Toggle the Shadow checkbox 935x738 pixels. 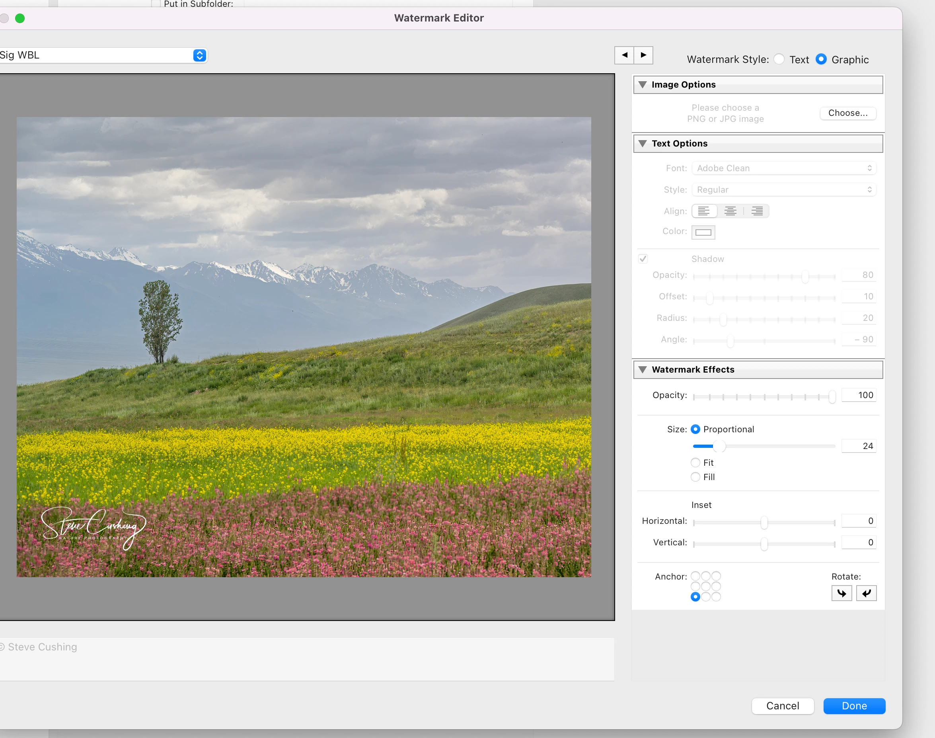(643, 259)
